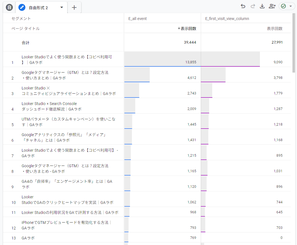Click the value 896
Viewport: 297px width, 245px height.
click(x=279, y=187)
